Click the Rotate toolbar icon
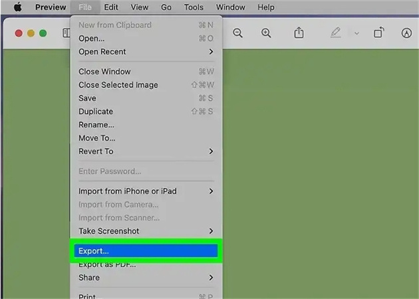The image size is (419, 299). (x=378, y=33)
